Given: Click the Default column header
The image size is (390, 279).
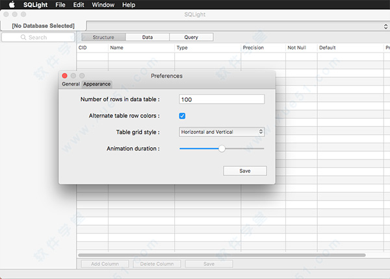Looking at the screenshot, I should (350, 47).
